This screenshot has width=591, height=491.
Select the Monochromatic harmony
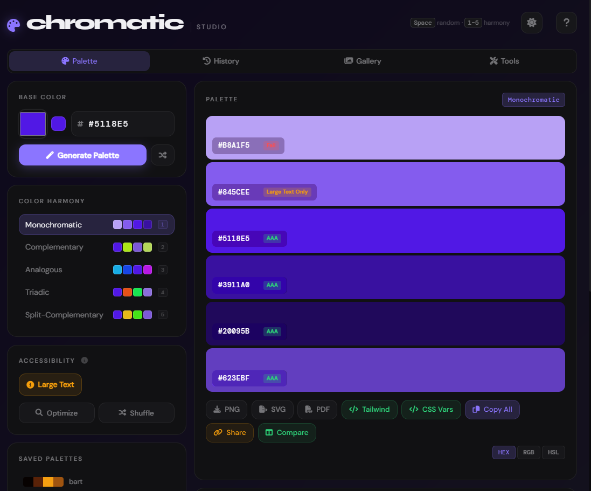coord(96,225)
